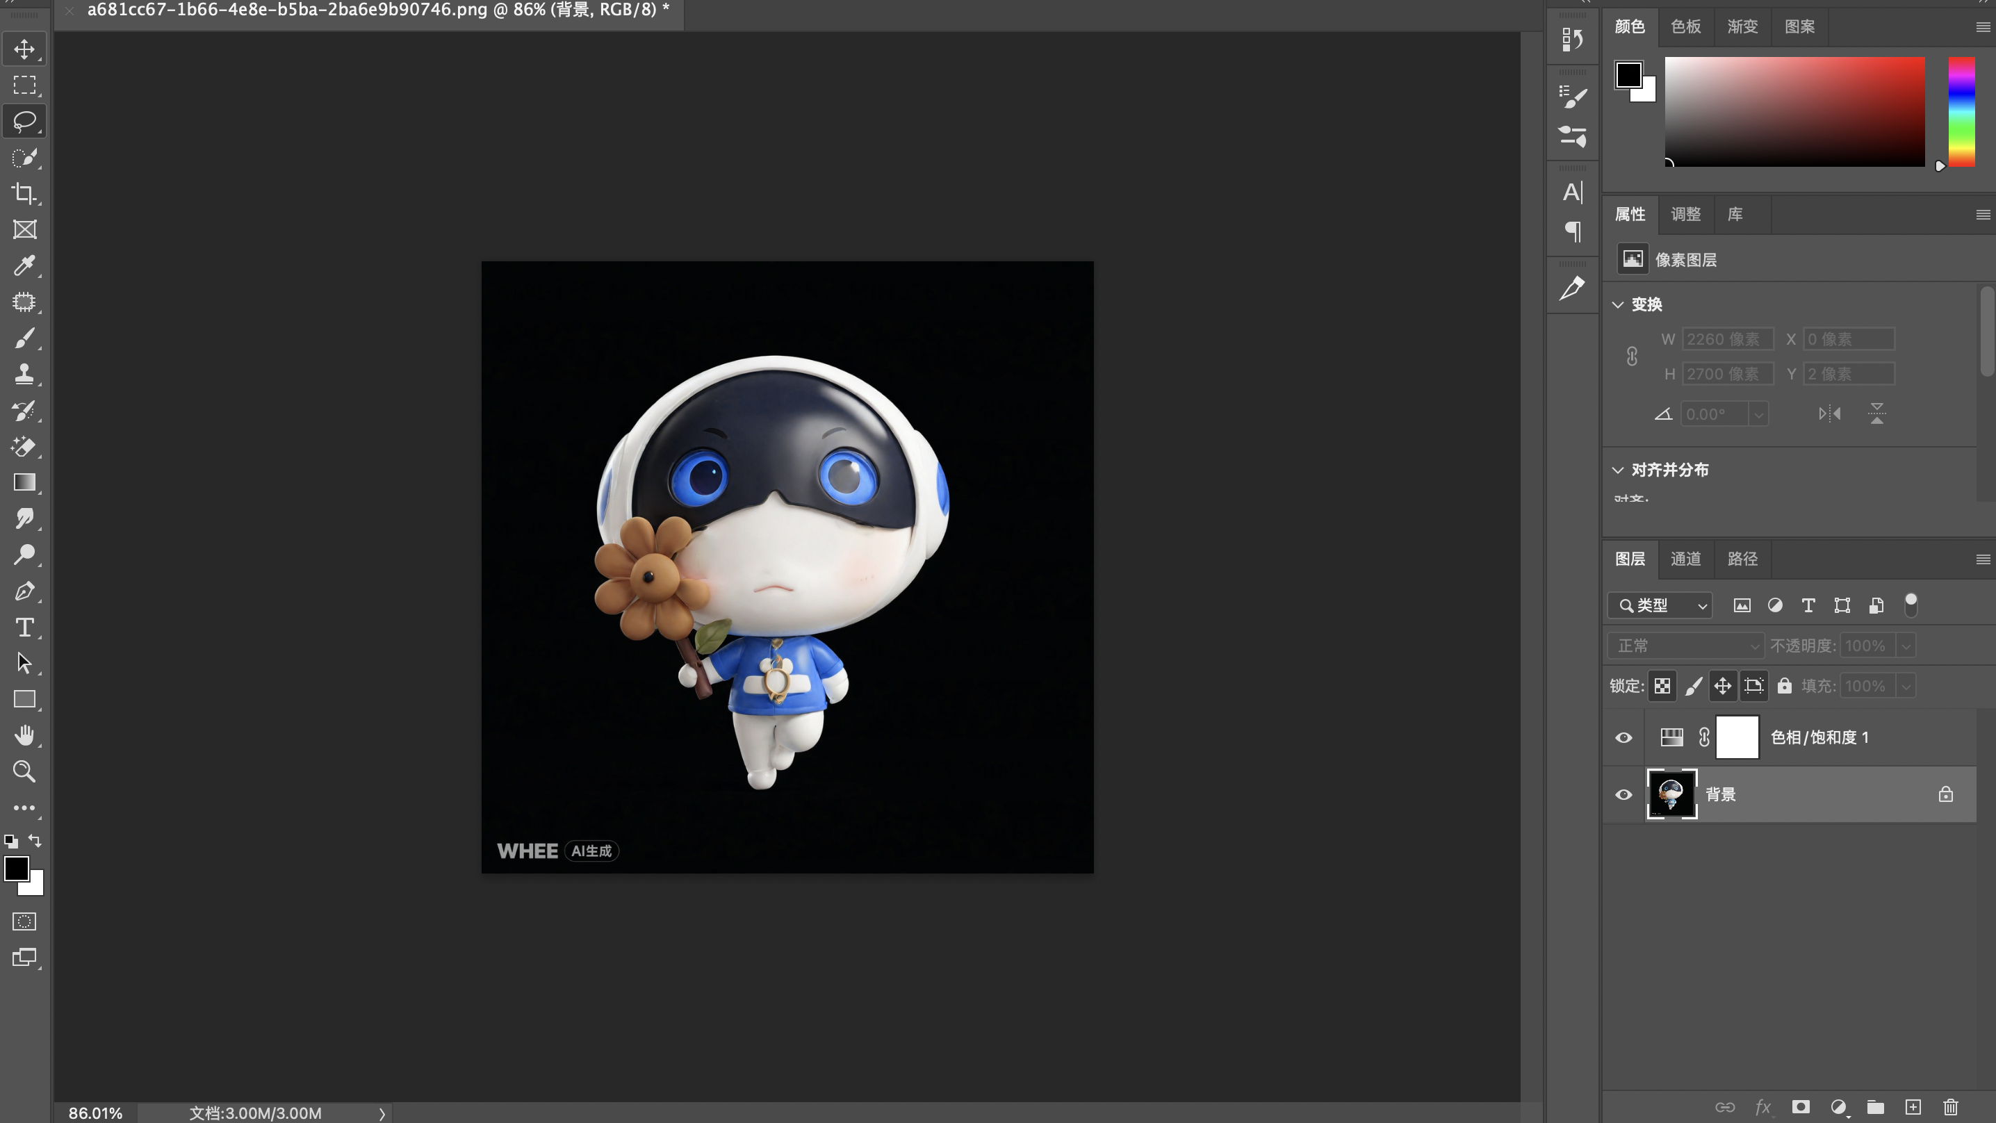Select the Clone Stamp tool

(x=24, y=375)
